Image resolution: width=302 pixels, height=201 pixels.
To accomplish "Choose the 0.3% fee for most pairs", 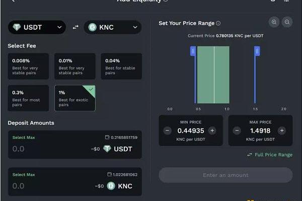I will (28, 98).
